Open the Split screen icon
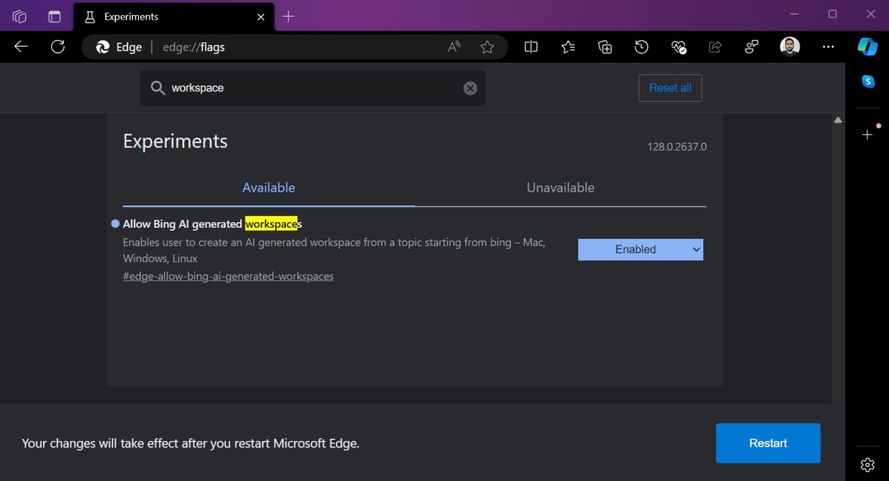Screen dimensions: 889x481 coord(531,47)
